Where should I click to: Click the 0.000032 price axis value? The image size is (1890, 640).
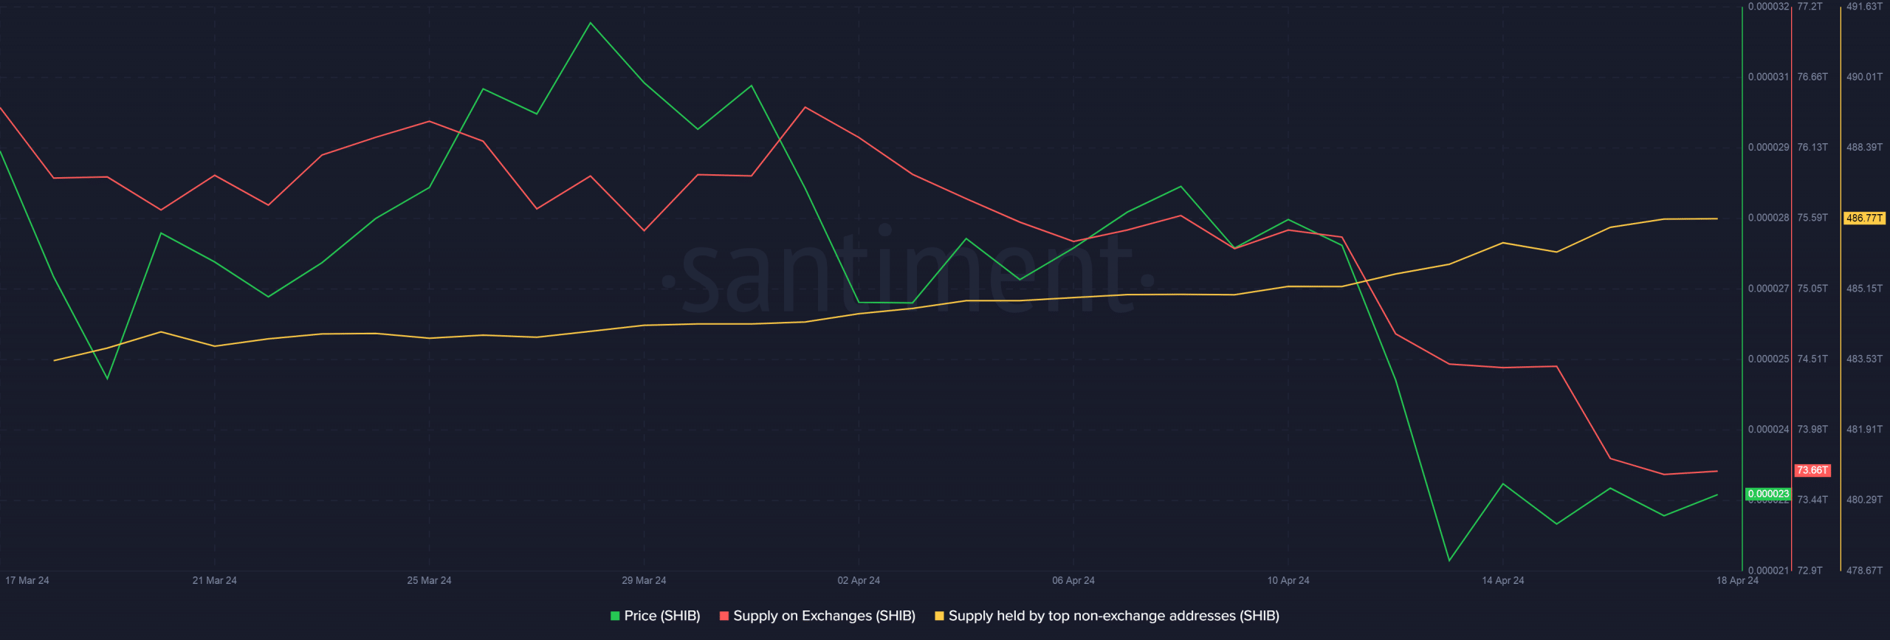pyautogui.click(x=1768, y=7)
